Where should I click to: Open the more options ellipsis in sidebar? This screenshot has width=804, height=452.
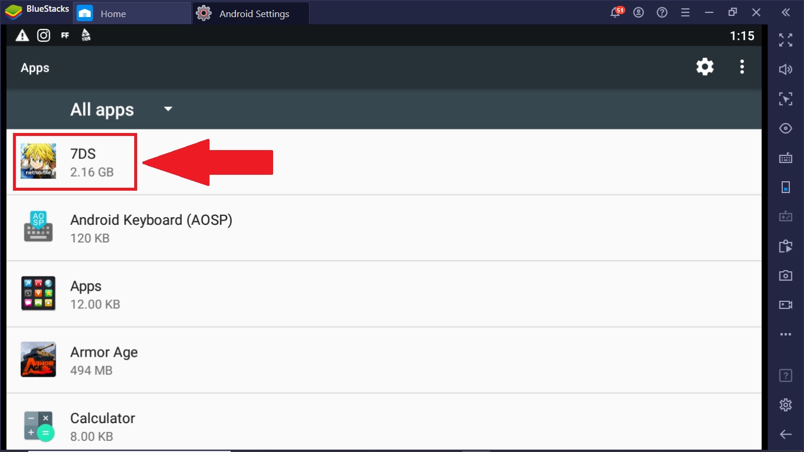point(786,334)
